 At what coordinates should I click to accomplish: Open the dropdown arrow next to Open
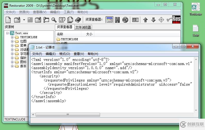(x=24, y=20)
